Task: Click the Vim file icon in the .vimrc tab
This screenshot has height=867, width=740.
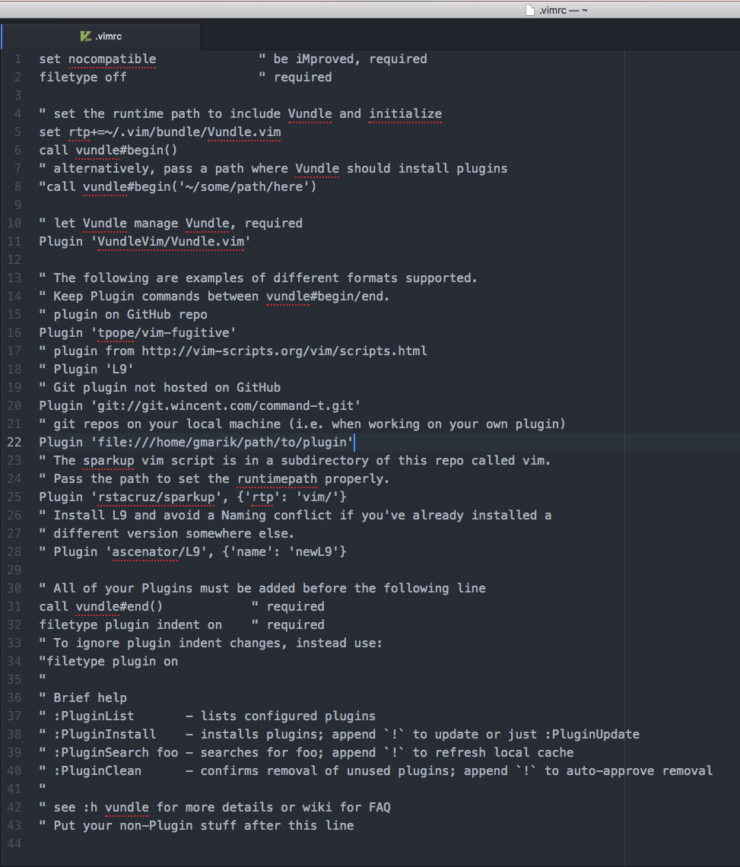Action: [85, 36]
